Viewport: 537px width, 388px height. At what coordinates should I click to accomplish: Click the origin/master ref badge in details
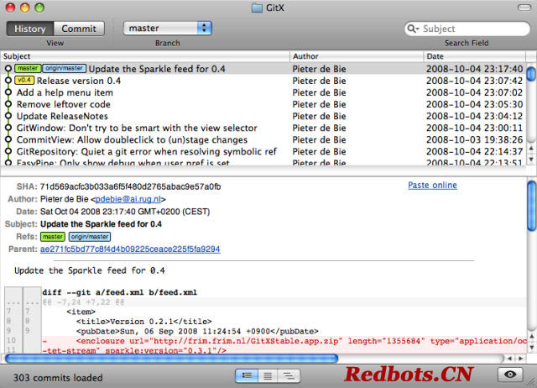(90, 237)
